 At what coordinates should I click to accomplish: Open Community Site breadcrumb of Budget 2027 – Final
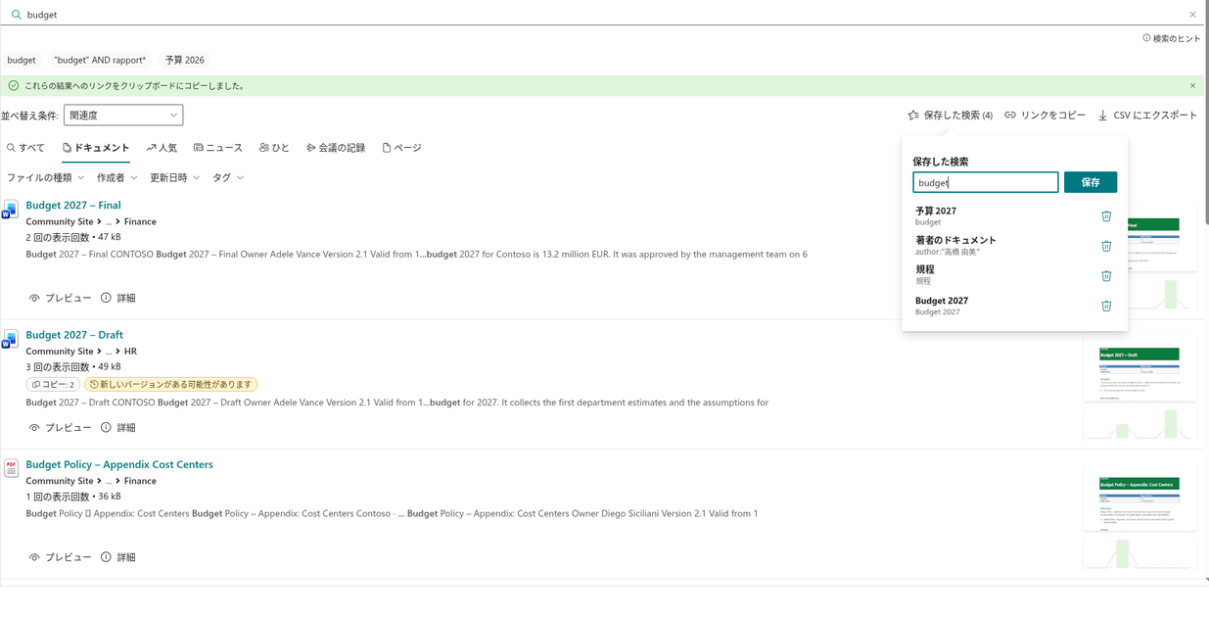click(60, 221)
